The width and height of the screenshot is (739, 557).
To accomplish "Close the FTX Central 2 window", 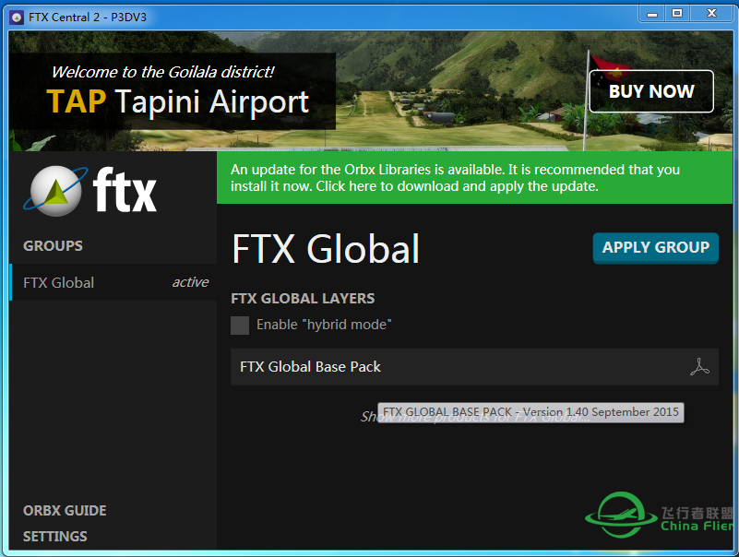I will coord(711,14).
